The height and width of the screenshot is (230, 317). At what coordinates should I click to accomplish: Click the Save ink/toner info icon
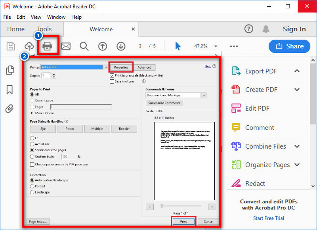143,81
